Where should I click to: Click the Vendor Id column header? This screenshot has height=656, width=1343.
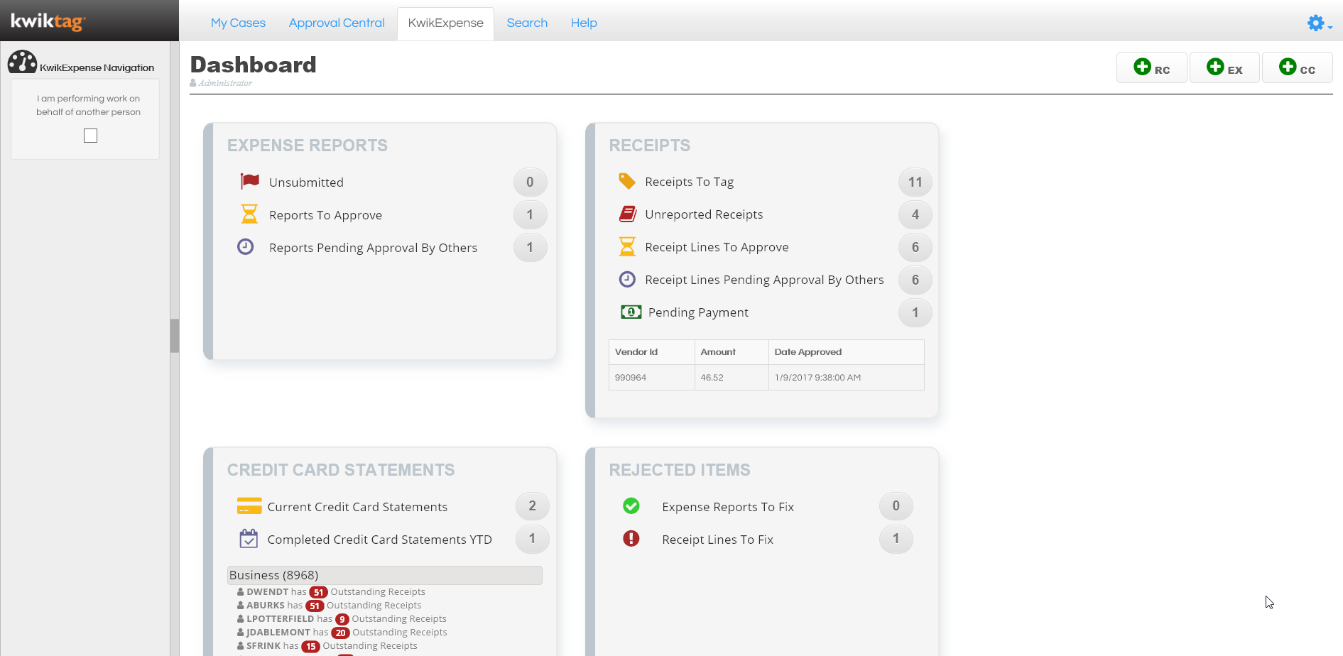coord(651,352)
